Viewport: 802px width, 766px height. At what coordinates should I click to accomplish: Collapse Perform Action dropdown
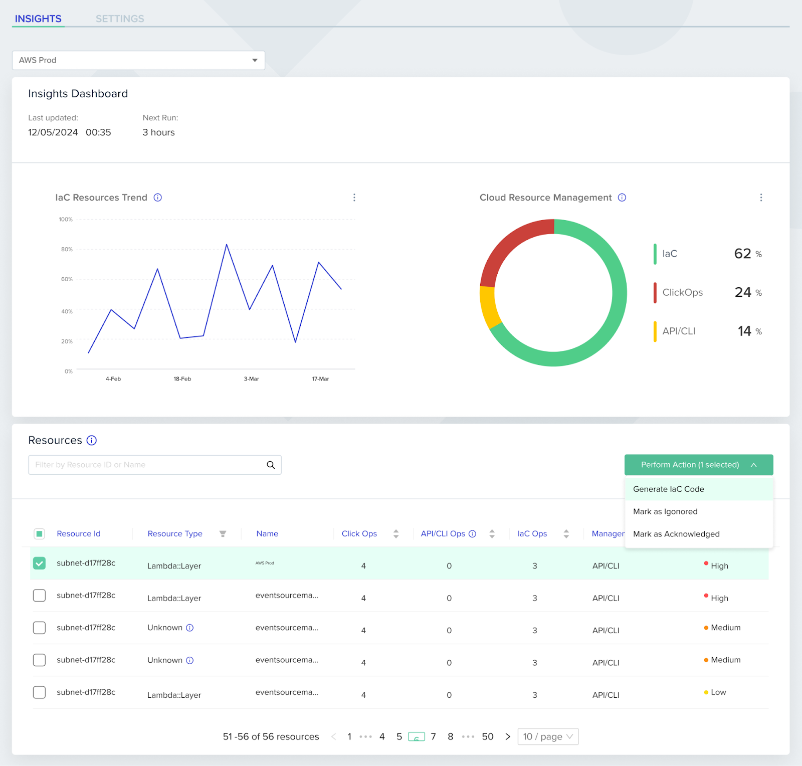coord(699,465)
